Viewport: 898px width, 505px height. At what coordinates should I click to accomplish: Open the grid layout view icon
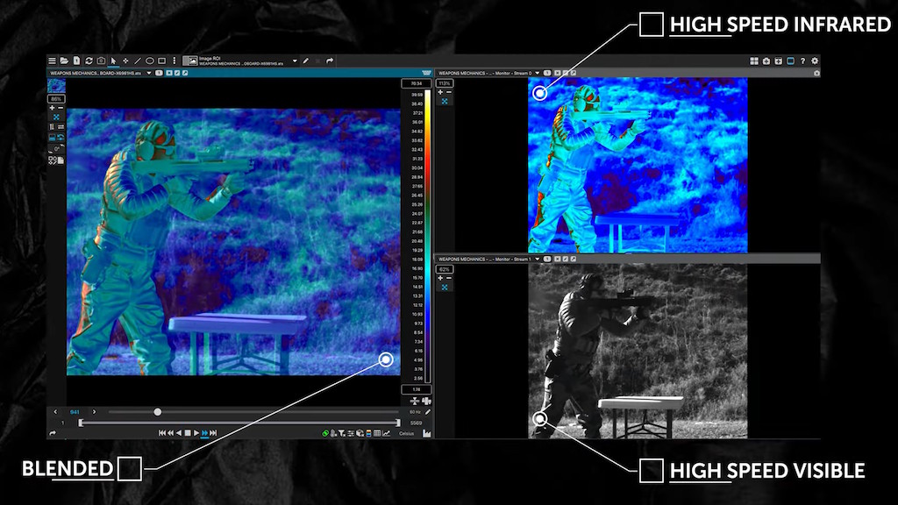pyautogui.click(x=754, y=60)
